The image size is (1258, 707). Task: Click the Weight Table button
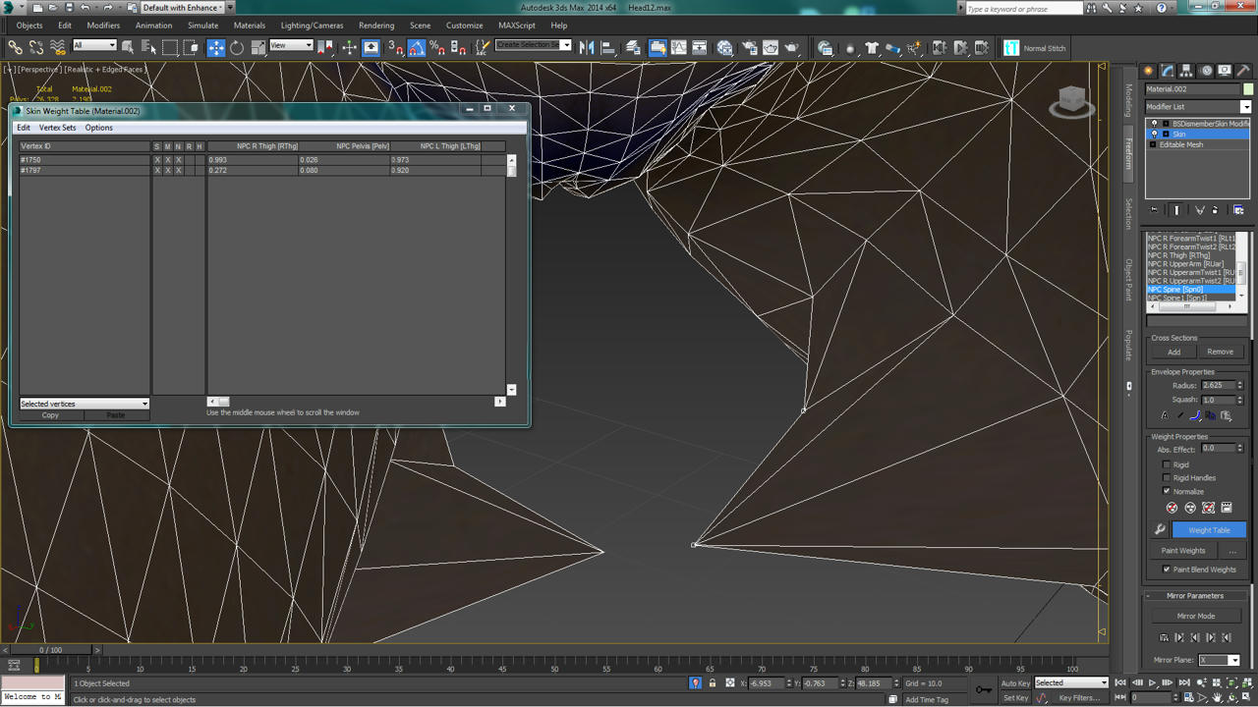[1209, 530]
